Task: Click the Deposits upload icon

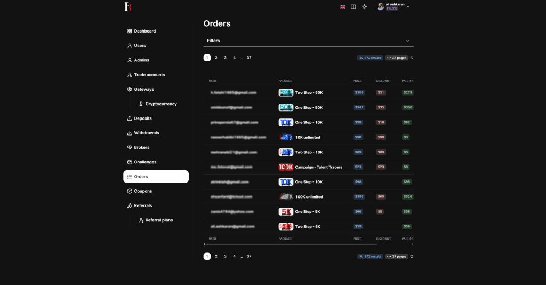Action: [x=130, y=118]
